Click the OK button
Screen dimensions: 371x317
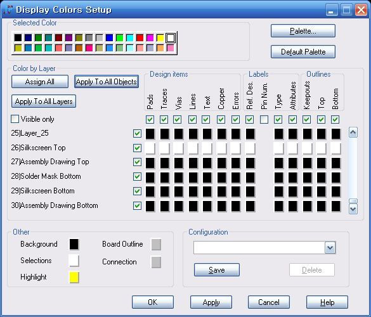[x=153, y=302]
